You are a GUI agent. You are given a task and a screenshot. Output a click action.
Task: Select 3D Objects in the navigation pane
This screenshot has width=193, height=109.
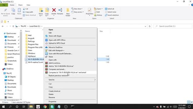[x=11, y=77]
